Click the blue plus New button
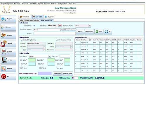Screen dimensions: 146x126 (108, 32)
